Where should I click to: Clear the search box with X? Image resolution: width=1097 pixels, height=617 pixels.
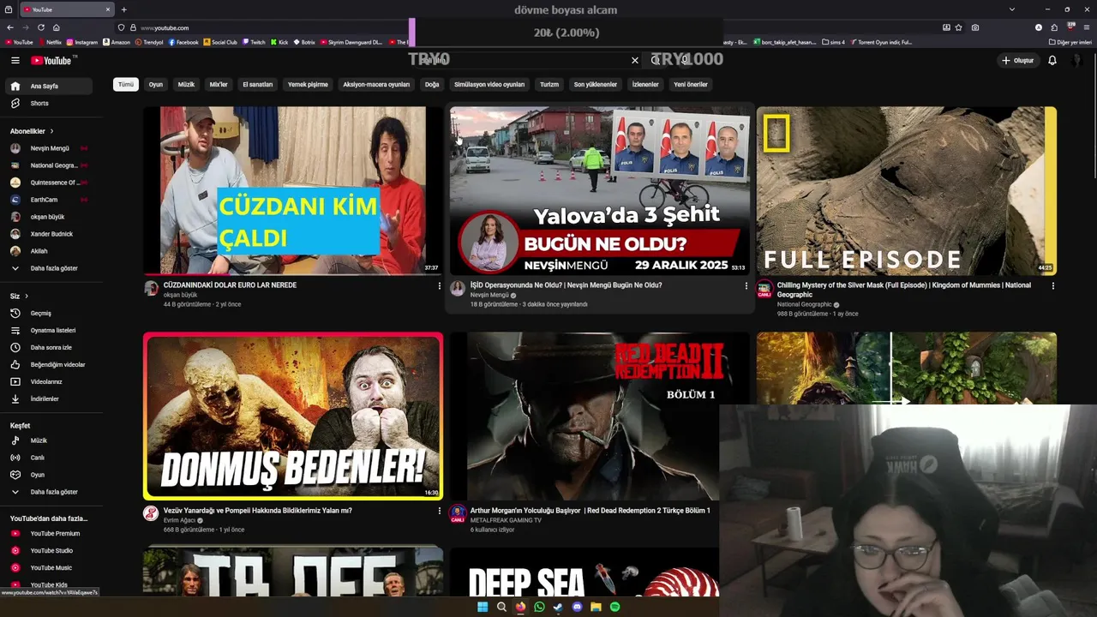coord(635,60)
